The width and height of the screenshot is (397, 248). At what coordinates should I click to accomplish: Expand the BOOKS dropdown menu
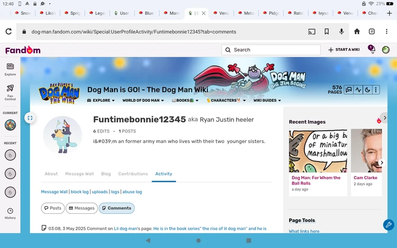click(185, 100)
